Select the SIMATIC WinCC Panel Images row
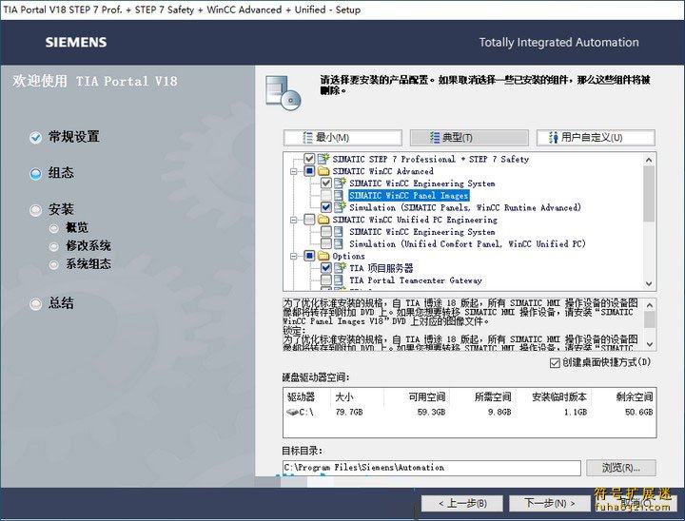The height and width of the screenshot is (521, 685). click(x=409, y=195)
